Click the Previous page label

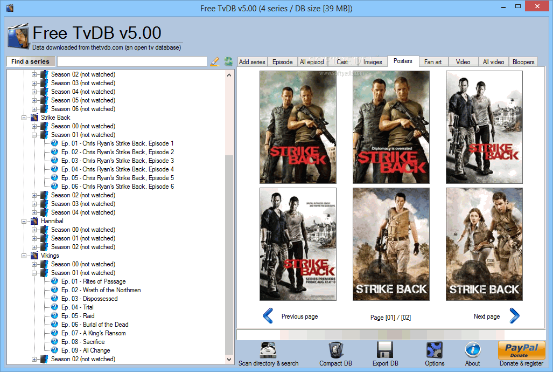click(x=300, y=316)
